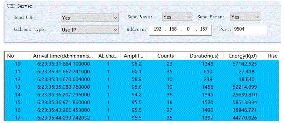
Task: Open the Send Param dropdown
Action: pos(245,17)
